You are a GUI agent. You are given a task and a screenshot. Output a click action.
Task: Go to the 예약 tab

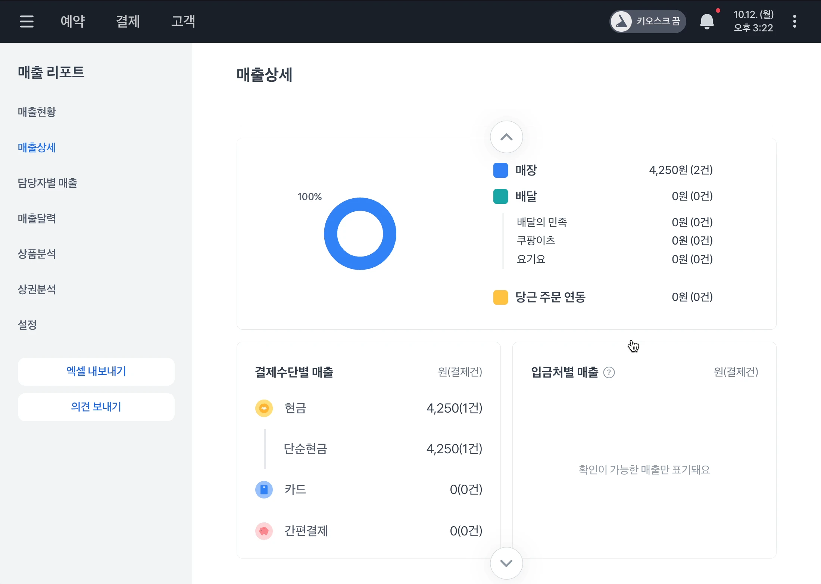click(x=73, y=21)
